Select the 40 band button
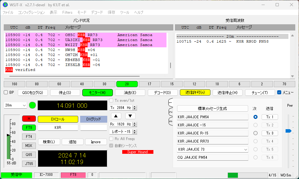Viewport: 299px width, 179px height. tap(82, 84)
